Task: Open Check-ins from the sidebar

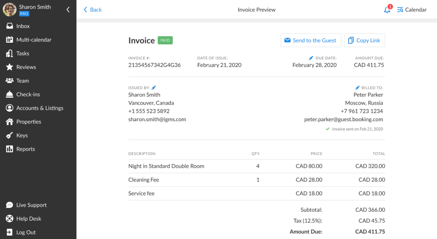Action: pos(28,94)
